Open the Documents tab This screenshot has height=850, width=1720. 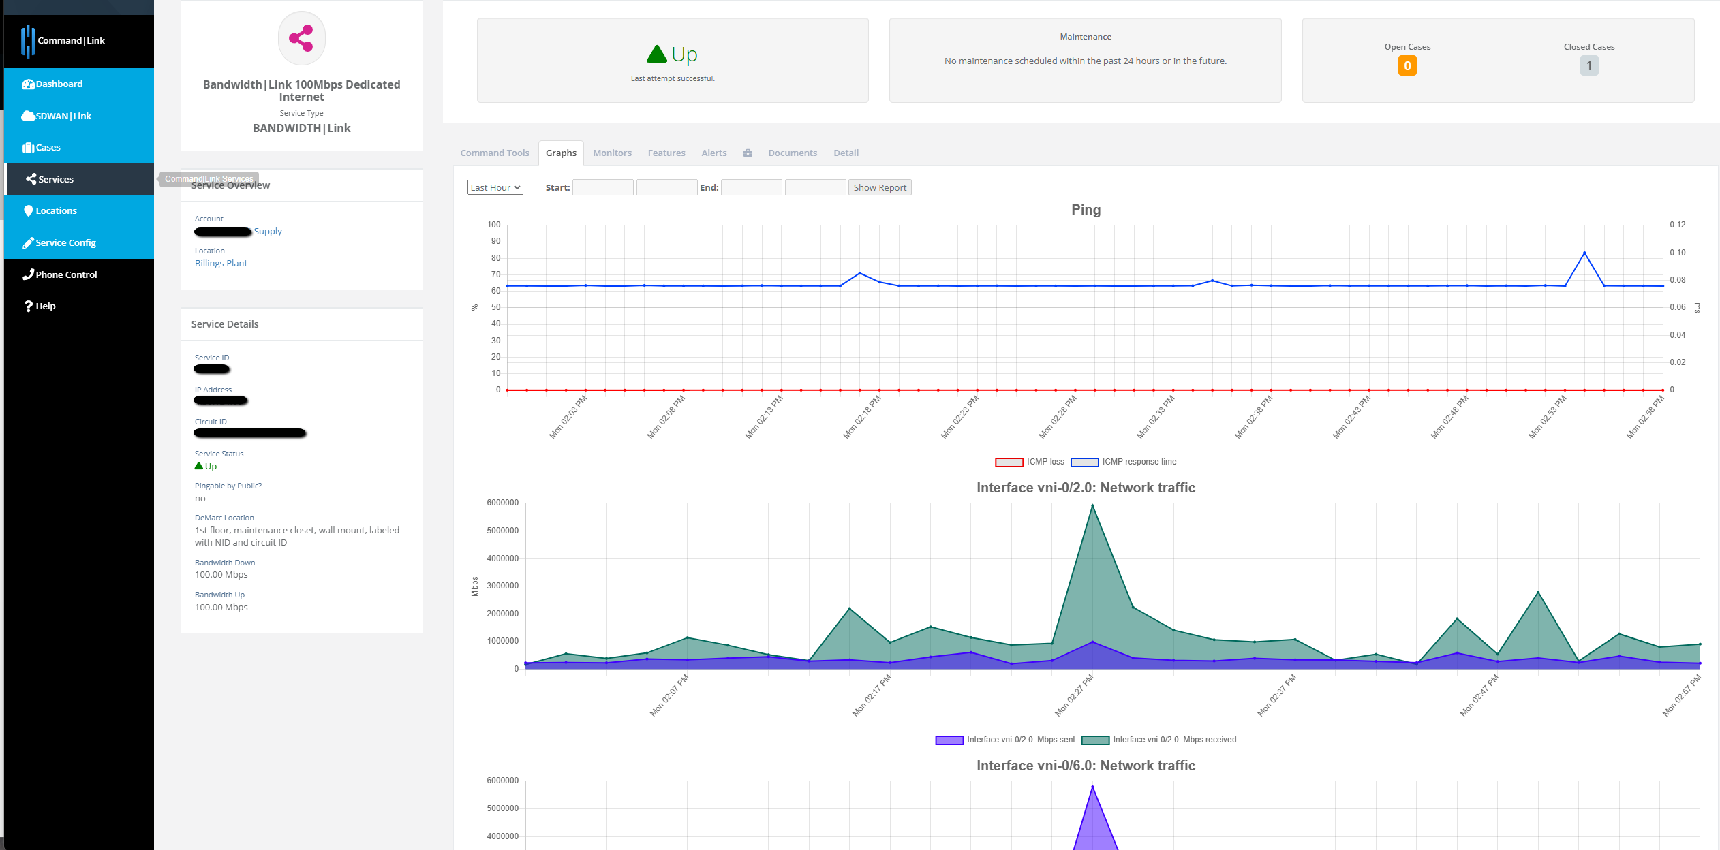coord(793,153)
